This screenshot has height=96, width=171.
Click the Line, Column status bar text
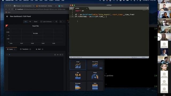77,57
